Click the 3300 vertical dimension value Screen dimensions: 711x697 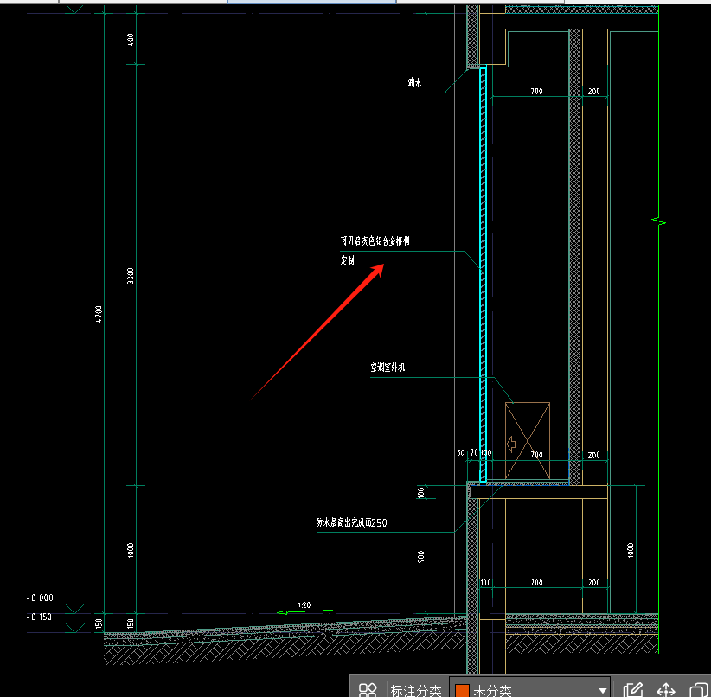point(130,276)
